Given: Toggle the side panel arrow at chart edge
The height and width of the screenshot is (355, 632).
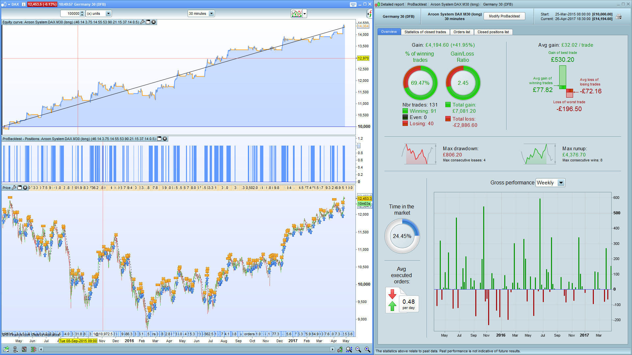Looking at the screenshot, I should [x=369, y=13].
